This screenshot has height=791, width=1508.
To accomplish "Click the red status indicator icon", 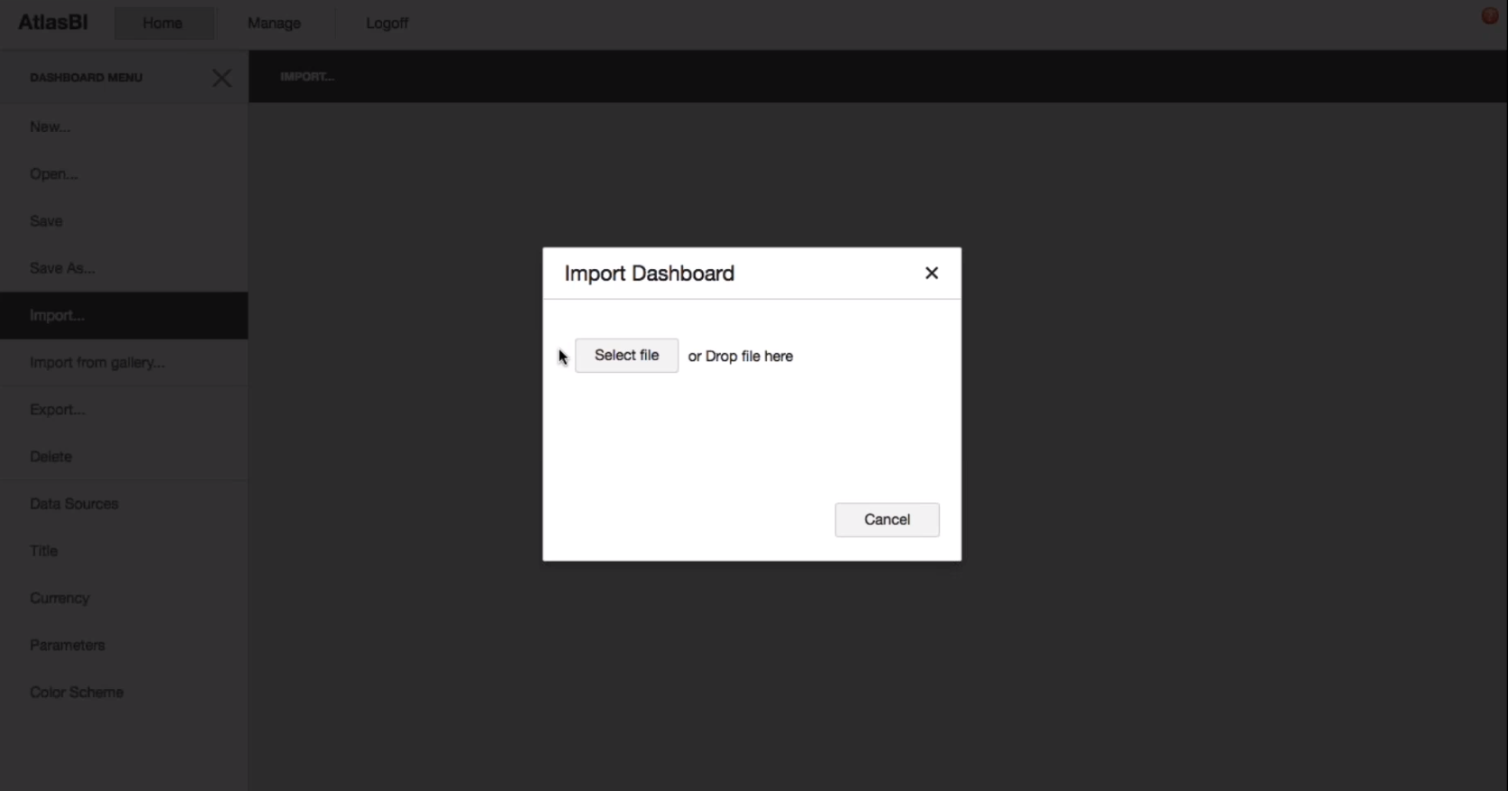I will pyautogui.click(x=1490, y=16).
